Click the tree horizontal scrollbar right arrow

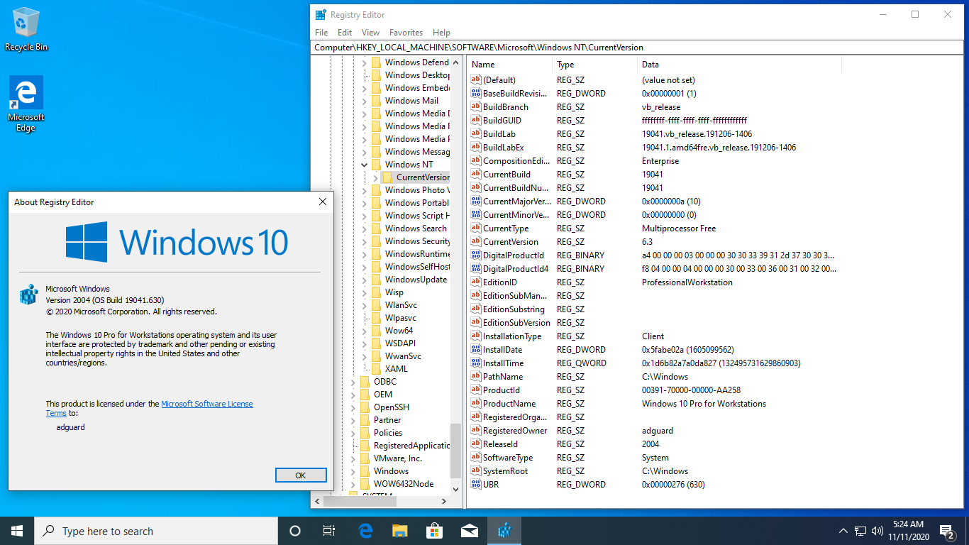click(444, 501)
